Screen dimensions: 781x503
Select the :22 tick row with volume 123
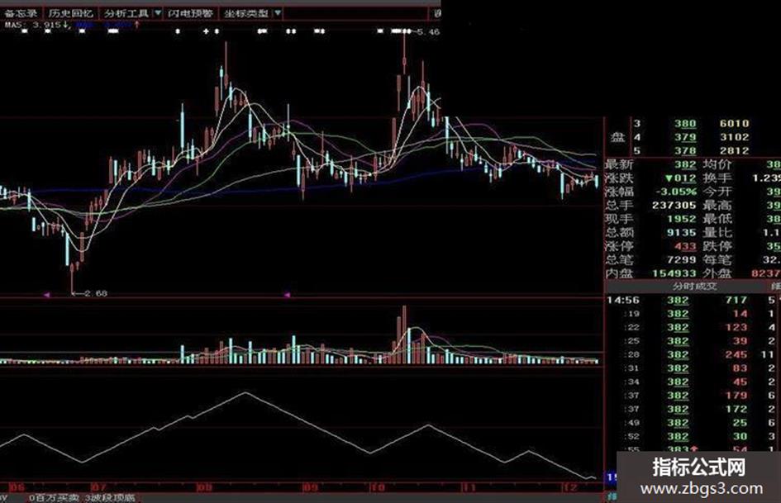click(x=693, y=327)
